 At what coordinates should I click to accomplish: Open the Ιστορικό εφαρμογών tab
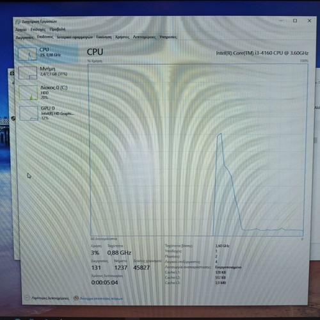click(x=75, y=37)
